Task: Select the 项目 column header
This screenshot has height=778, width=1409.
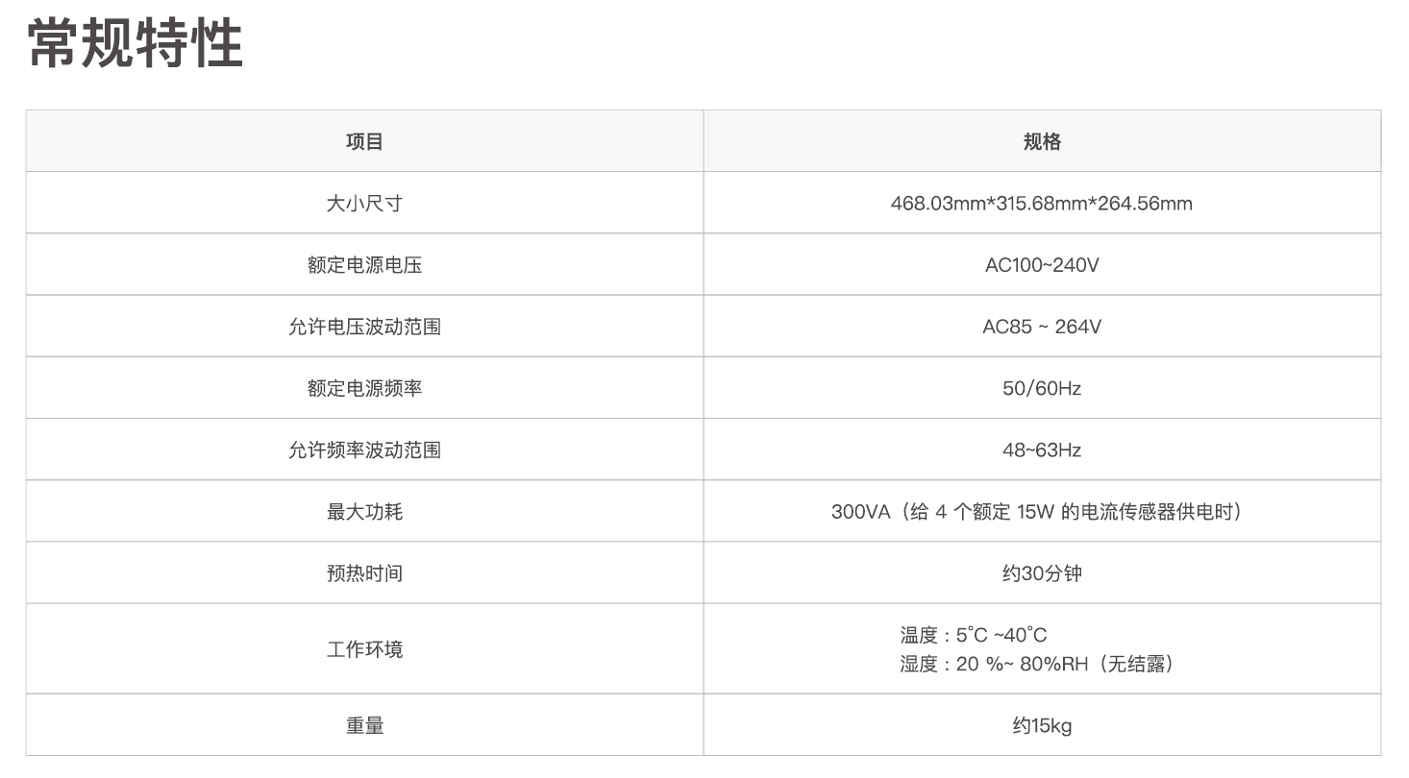Action: [x=364, y=141]
